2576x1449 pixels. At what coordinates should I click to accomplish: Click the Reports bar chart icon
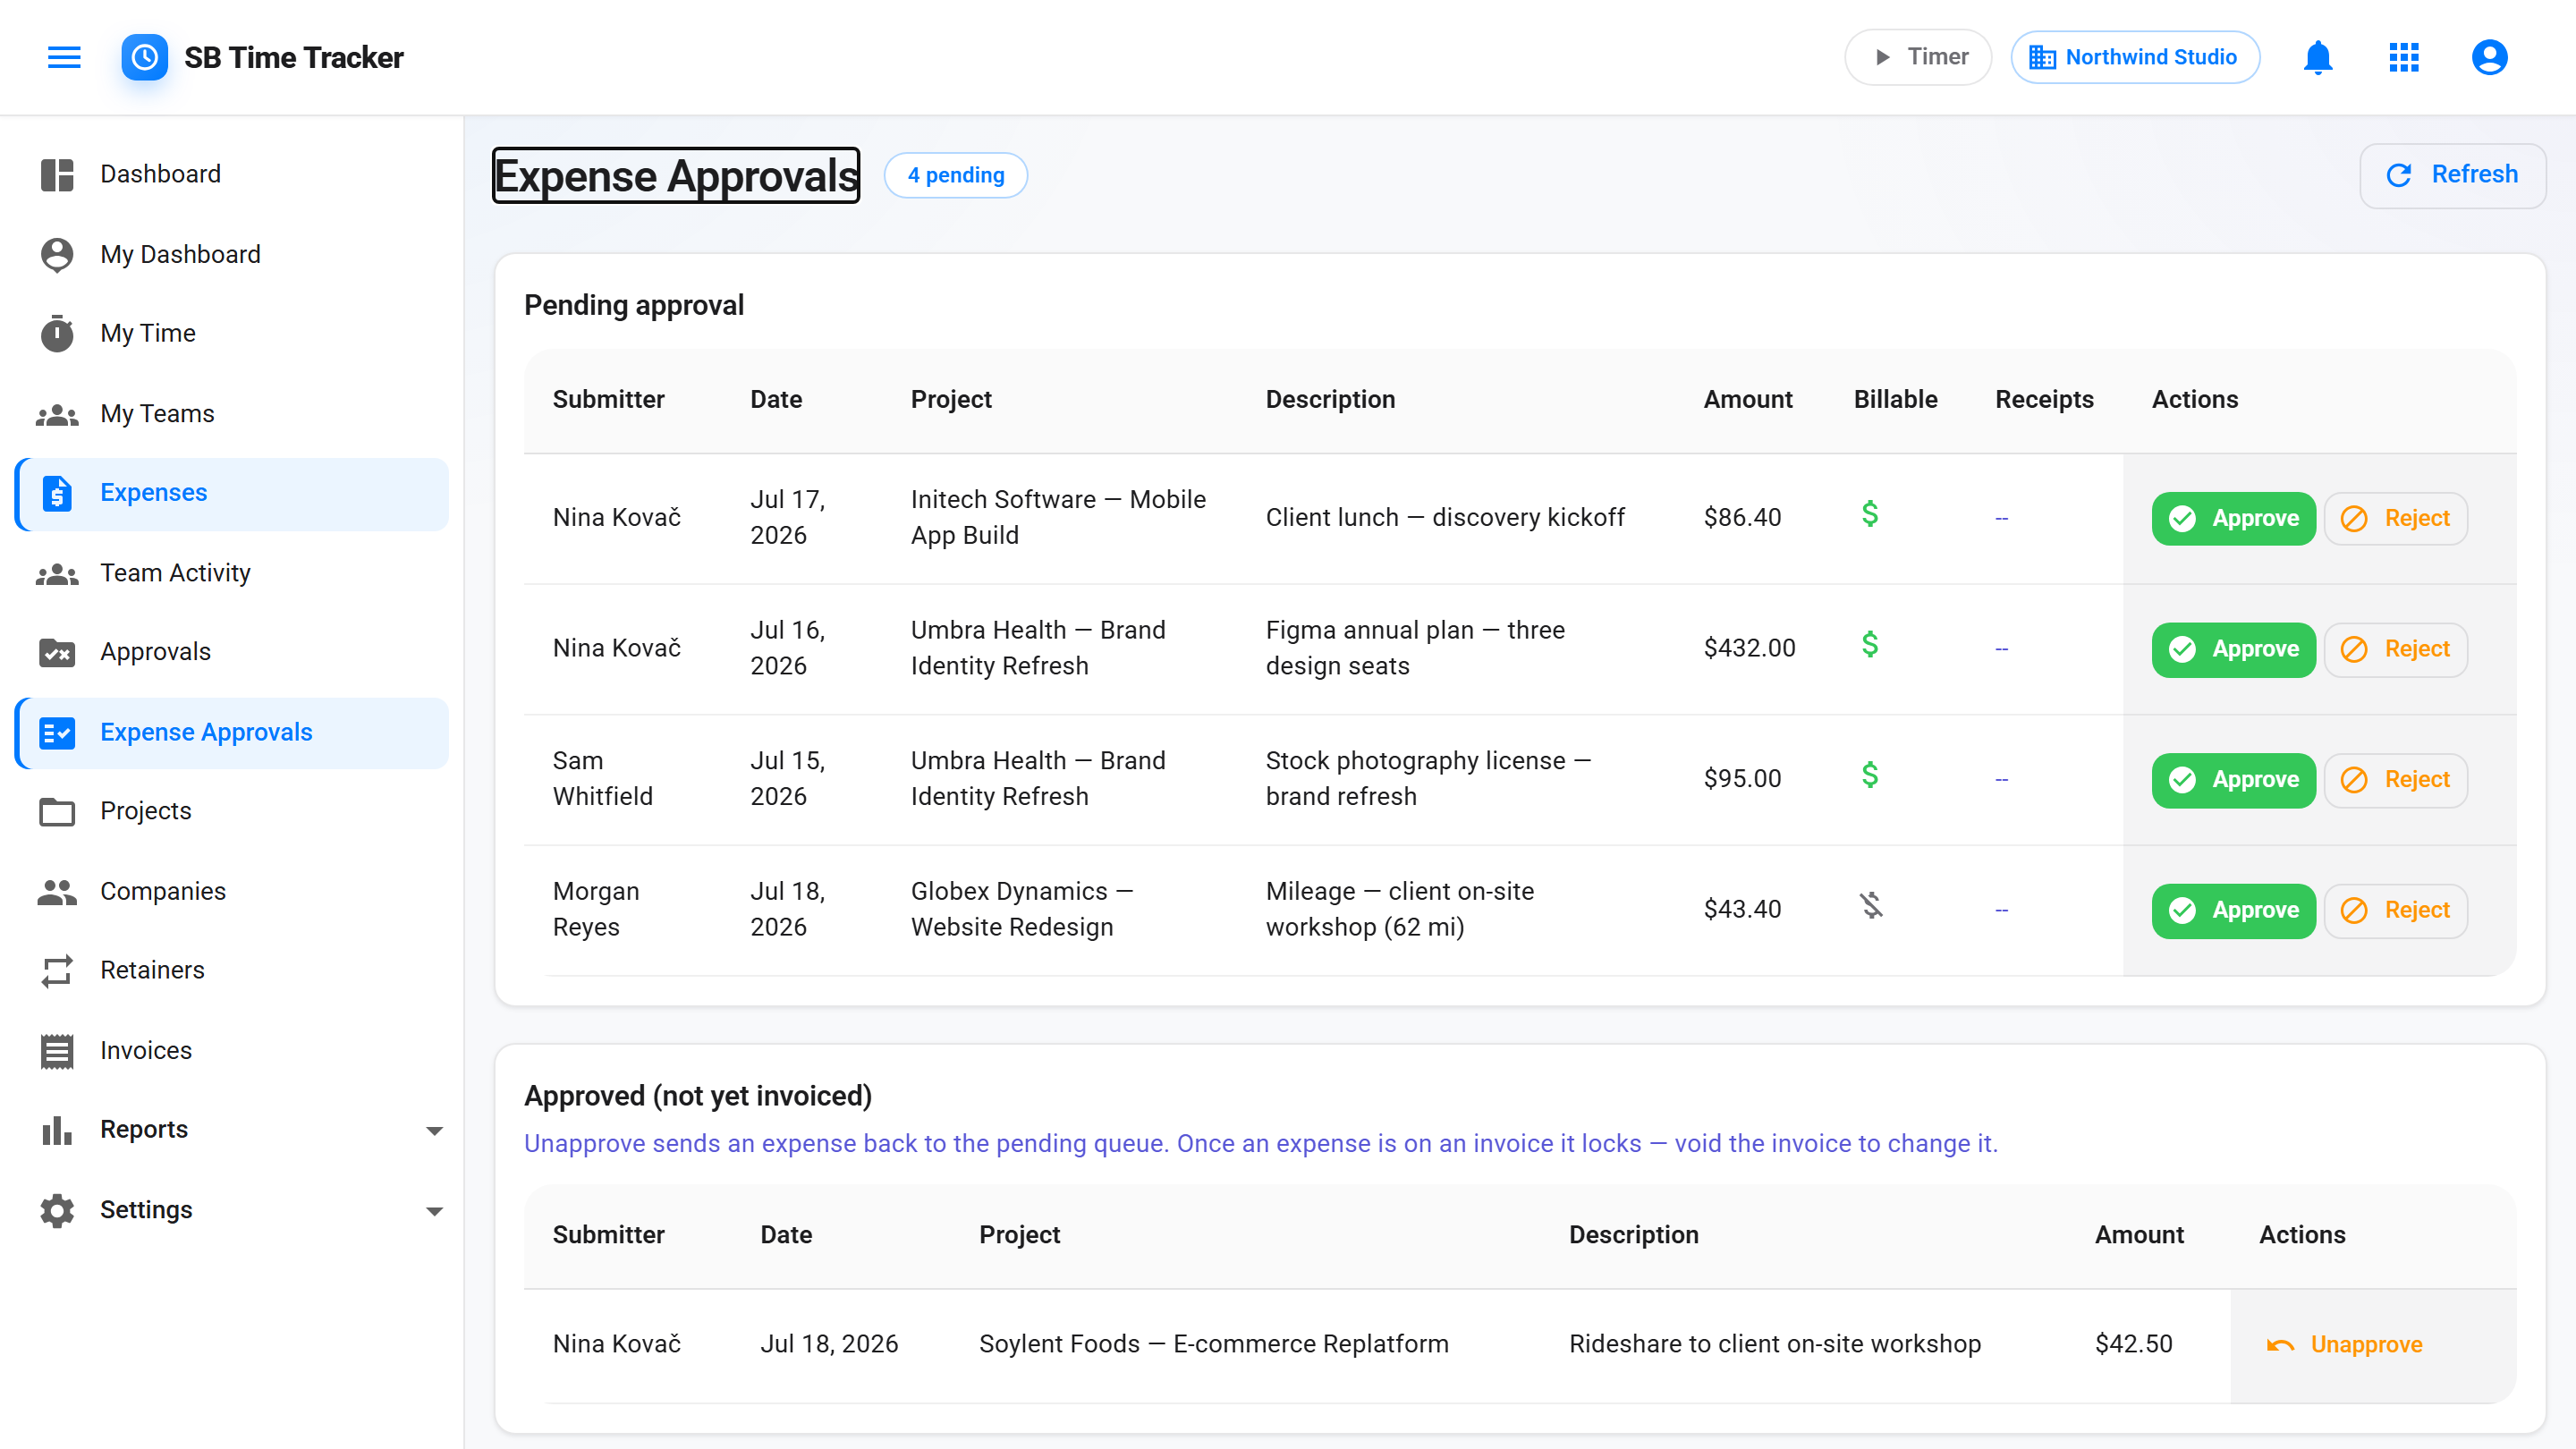[x=57, y=1130]
